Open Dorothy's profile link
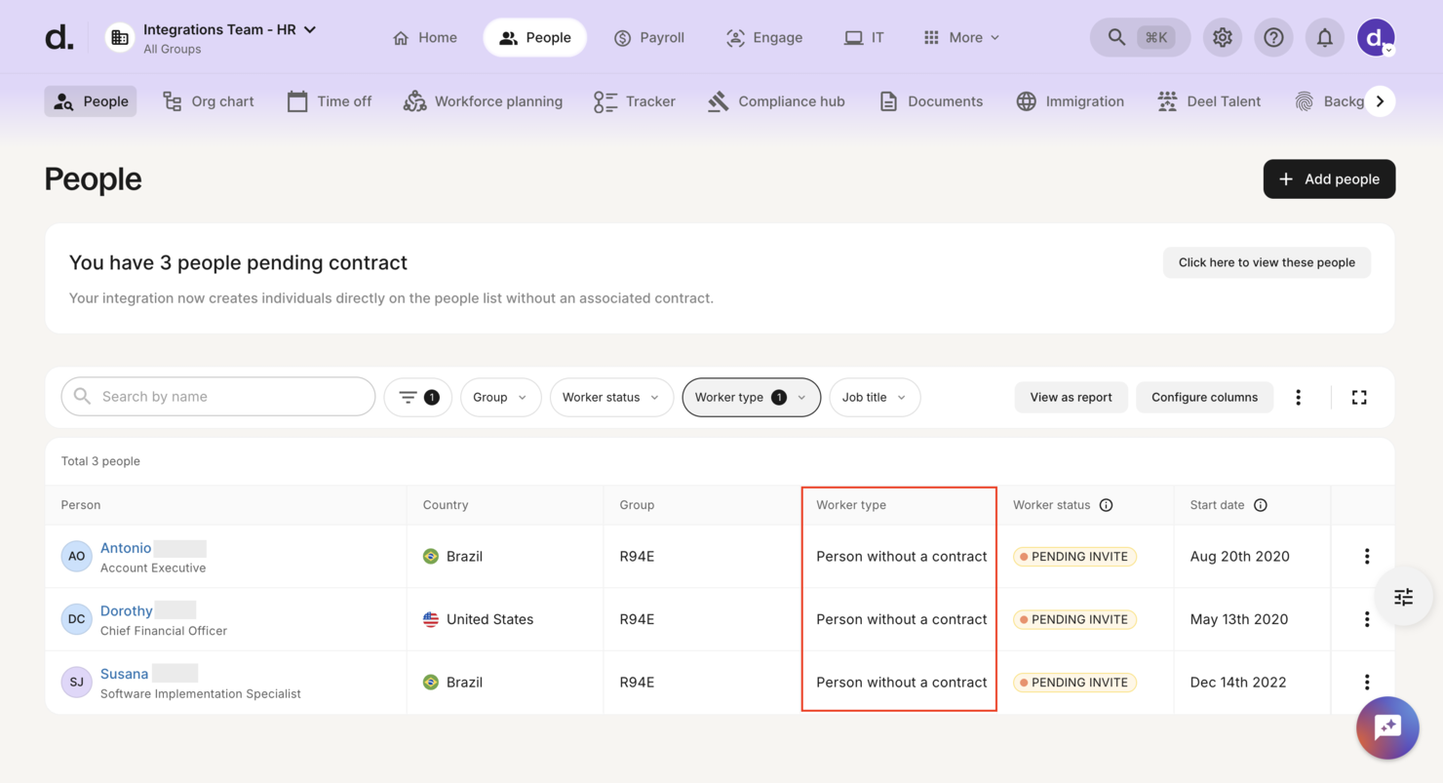Viewport: 1443px width, 783px height. pos(127,610)
